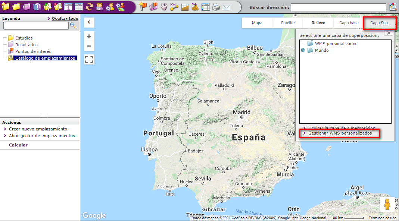Open the table window icon

(79, 7)
